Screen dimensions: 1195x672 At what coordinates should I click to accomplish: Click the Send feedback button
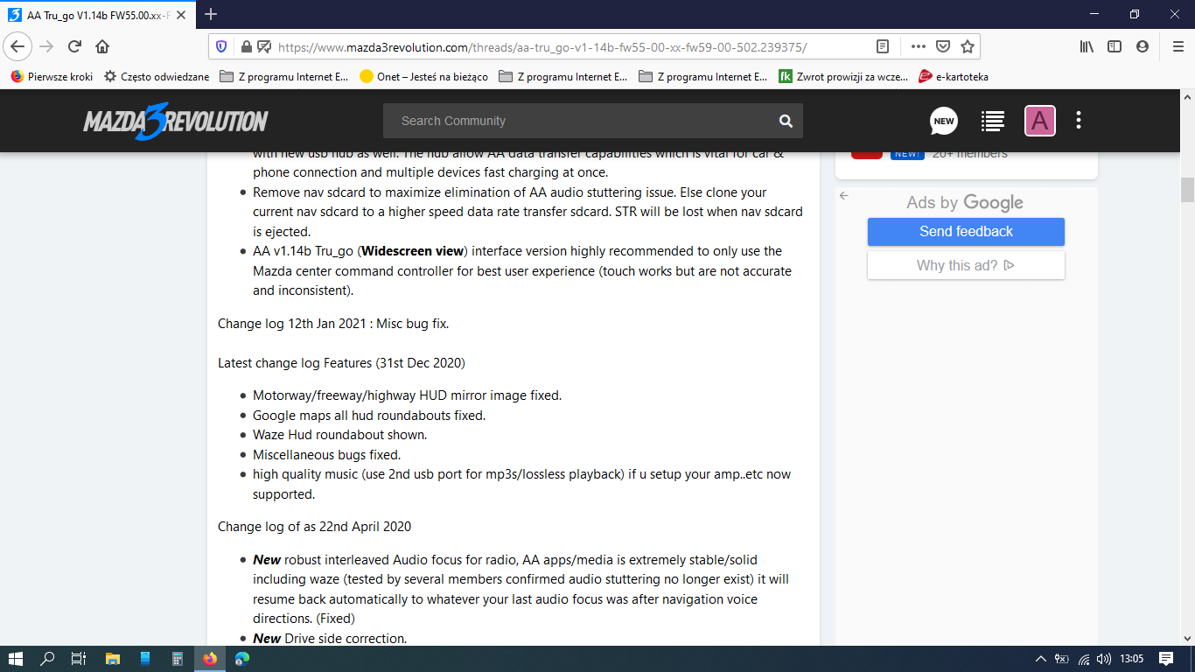tap(966, 232)
